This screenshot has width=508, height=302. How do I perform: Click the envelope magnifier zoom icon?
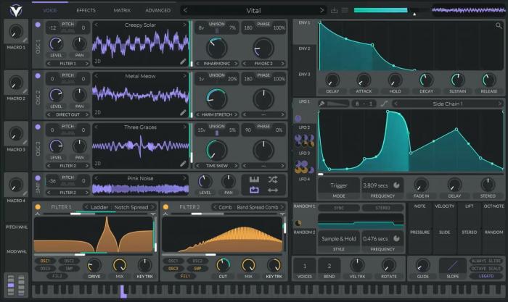(499, 25)
